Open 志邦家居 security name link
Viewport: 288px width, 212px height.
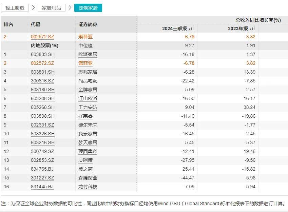tap(88, 72)
